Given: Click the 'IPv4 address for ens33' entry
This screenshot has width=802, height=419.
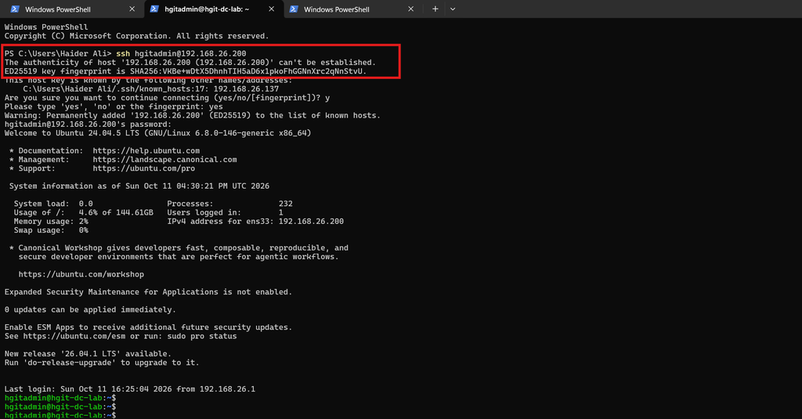Looking at the screenshot, I should tap(255, 222).
